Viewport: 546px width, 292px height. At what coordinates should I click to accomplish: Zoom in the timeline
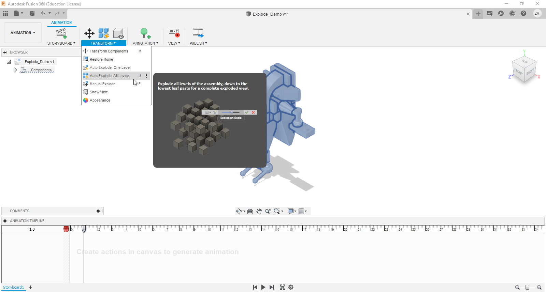[x=539, y=287]
